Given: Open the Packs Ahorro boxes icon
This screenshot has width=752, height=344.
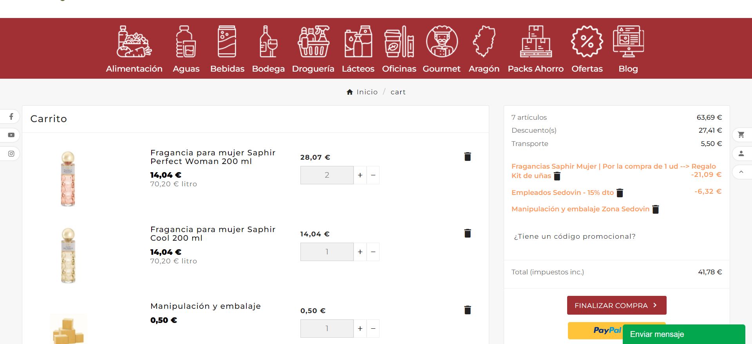Looking at the screenshot, I should [x=536, y=41].
